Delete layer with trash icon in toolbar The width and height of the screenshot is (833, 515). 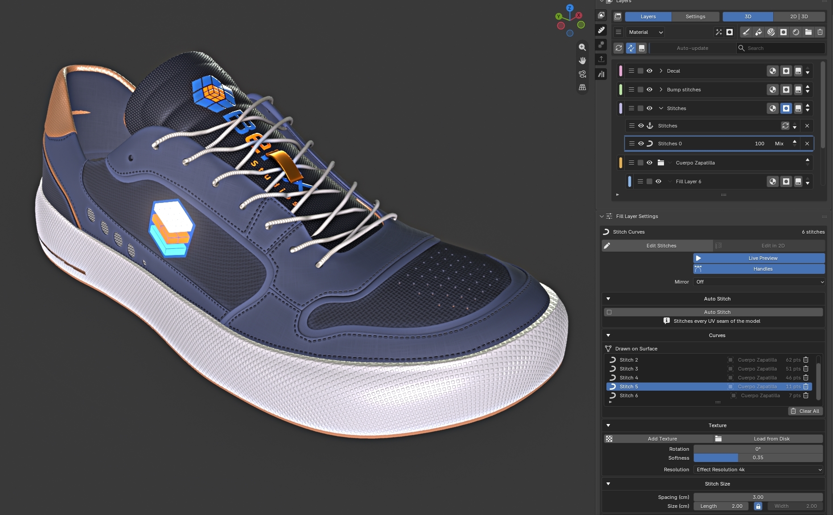pos(820,32)
